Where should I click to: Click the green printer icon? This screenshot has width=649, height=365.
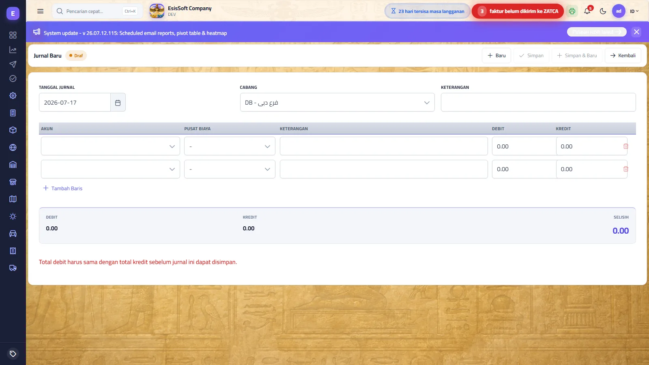coord(572,11)
